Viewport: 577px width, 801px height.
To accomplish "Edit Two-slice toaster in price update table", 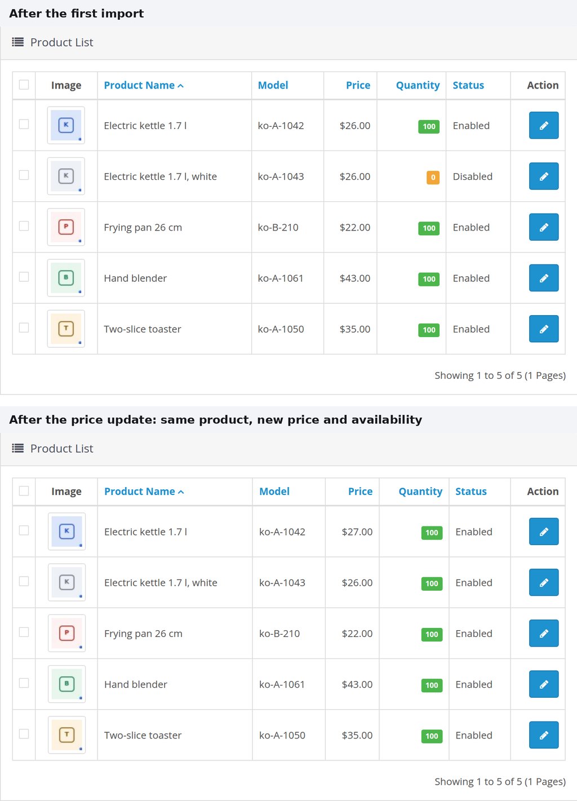I will point(544,734).
